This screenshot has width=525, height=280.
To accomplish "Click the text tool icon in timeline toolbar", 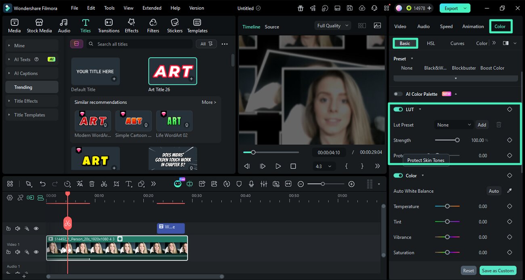I will click(129, 184).
